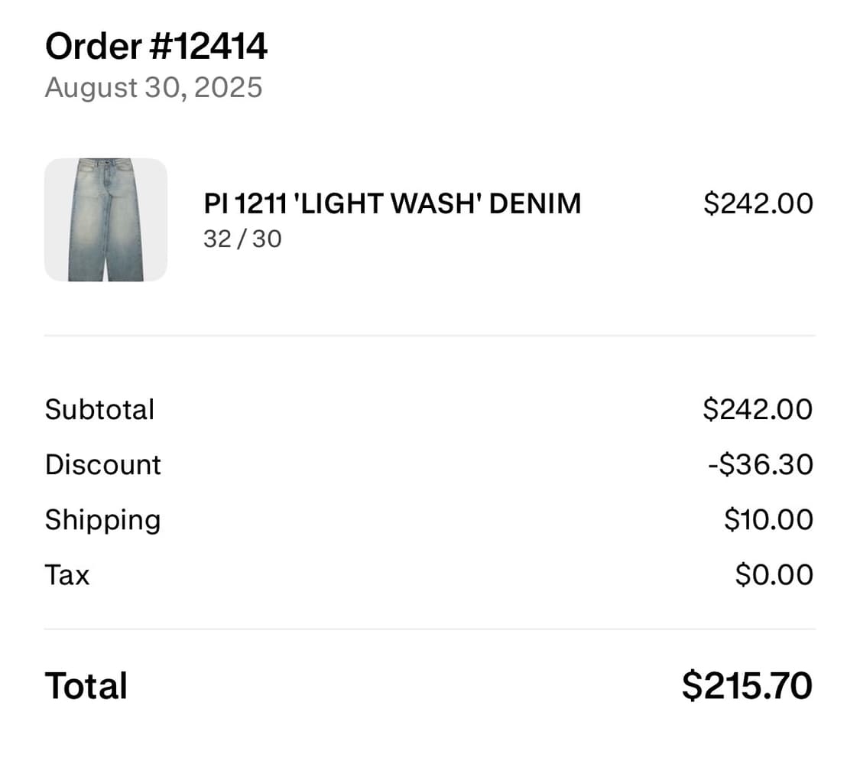This screenshot has height=764, width=860.
Task: Click the Discount label
Action: tap(103, 465)
